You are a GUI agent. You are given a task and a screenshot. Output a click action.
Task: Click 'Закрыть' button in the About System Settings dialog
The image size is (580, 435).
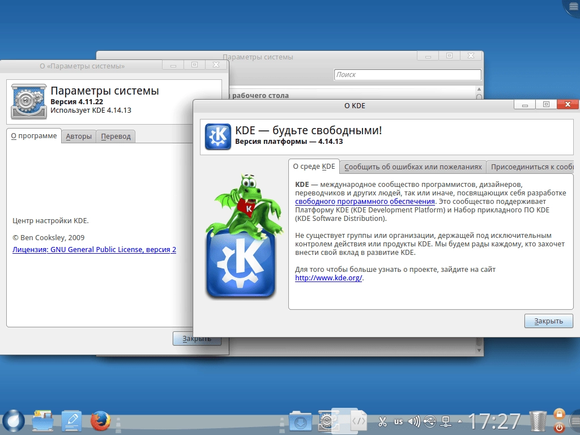197,339
